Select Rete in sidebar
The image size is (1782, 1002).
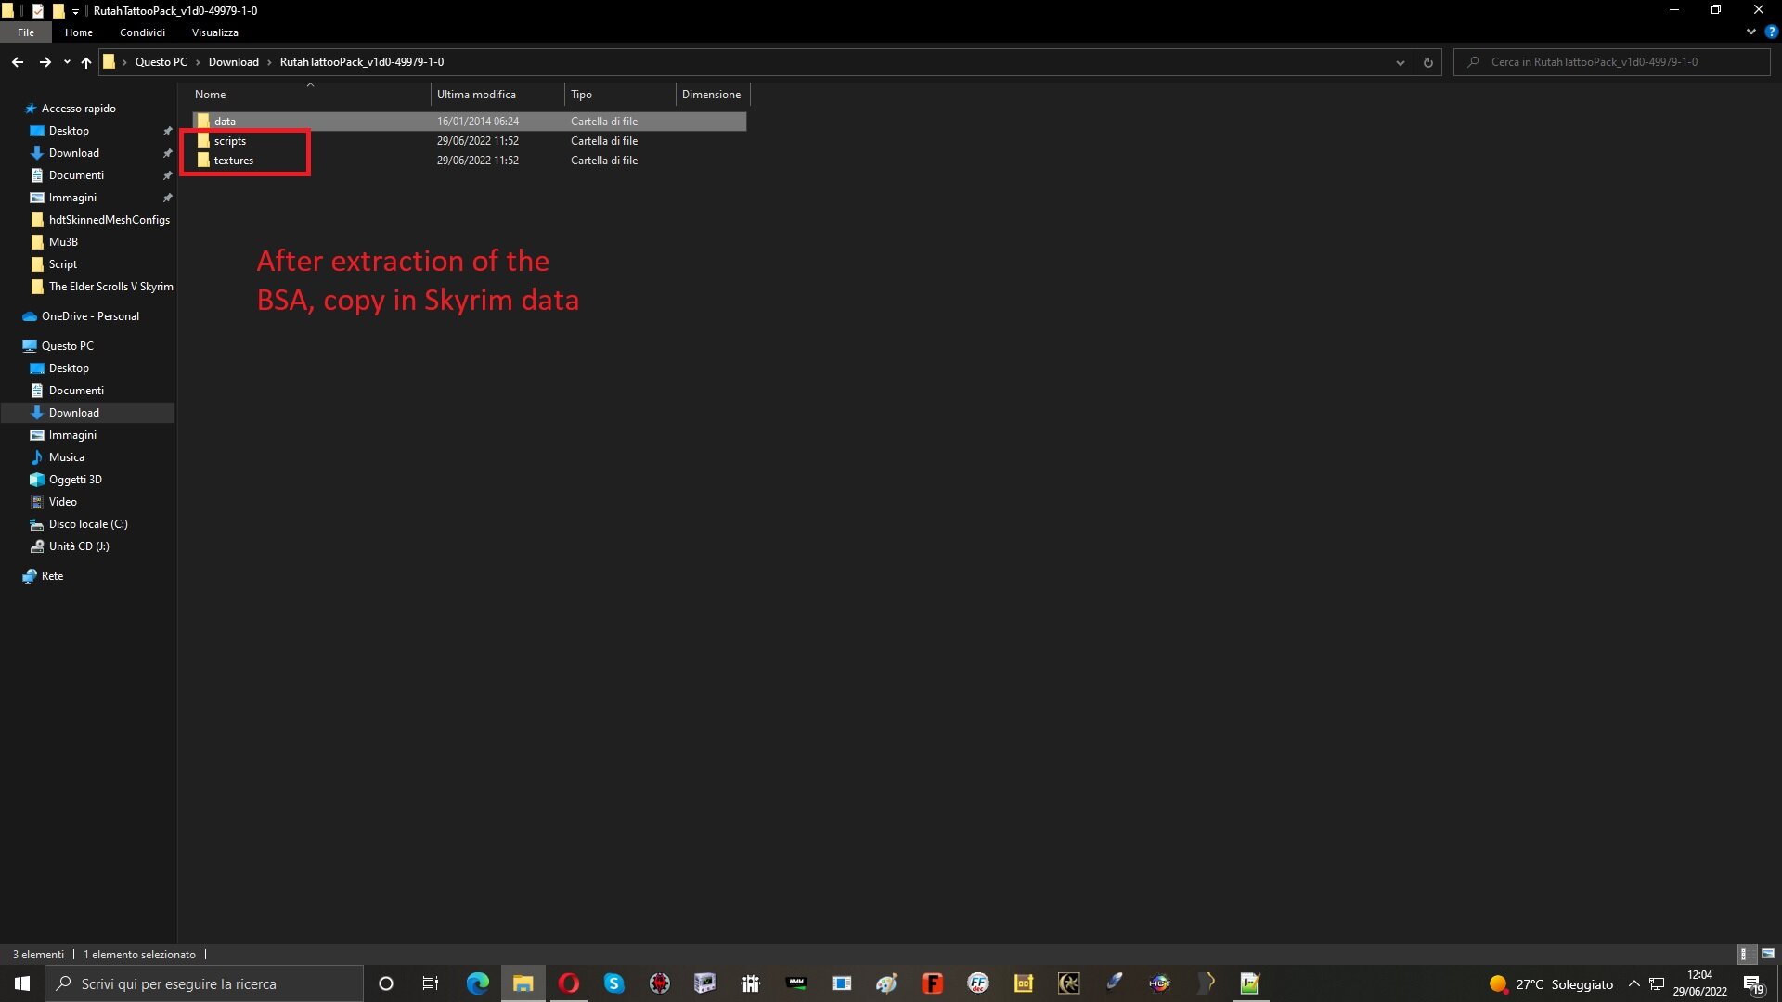pos(52,576)
